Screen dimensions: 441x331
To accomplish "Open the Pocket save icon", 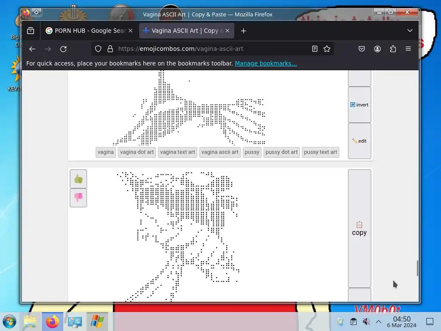I will pos(362,49).
